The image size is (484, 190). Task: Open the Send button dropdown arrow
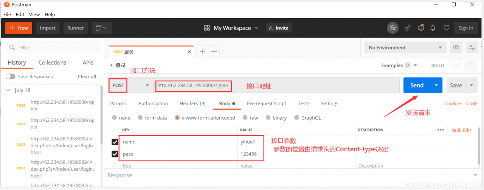pos(436,85)
